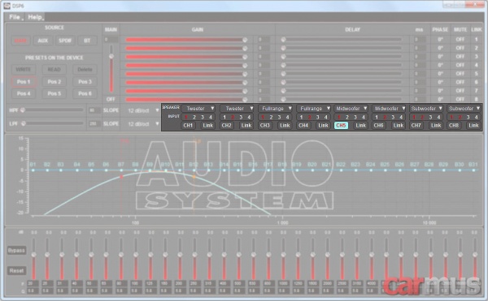Viewport: 488px width, 301px height.
Task: Click the READ preset button
Action: pyautogui.click(x=54, y=70)
